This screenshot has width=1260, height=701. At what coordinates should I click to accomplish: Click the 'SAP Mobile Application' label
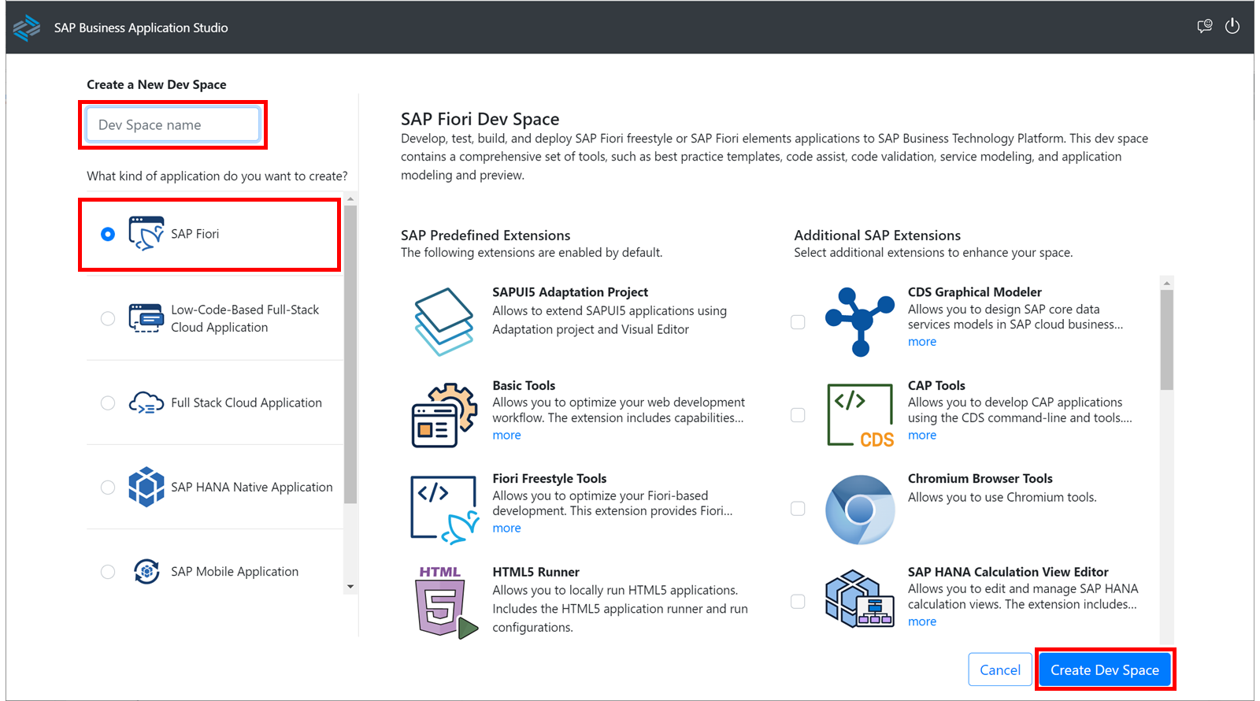[x=235, y=571]
